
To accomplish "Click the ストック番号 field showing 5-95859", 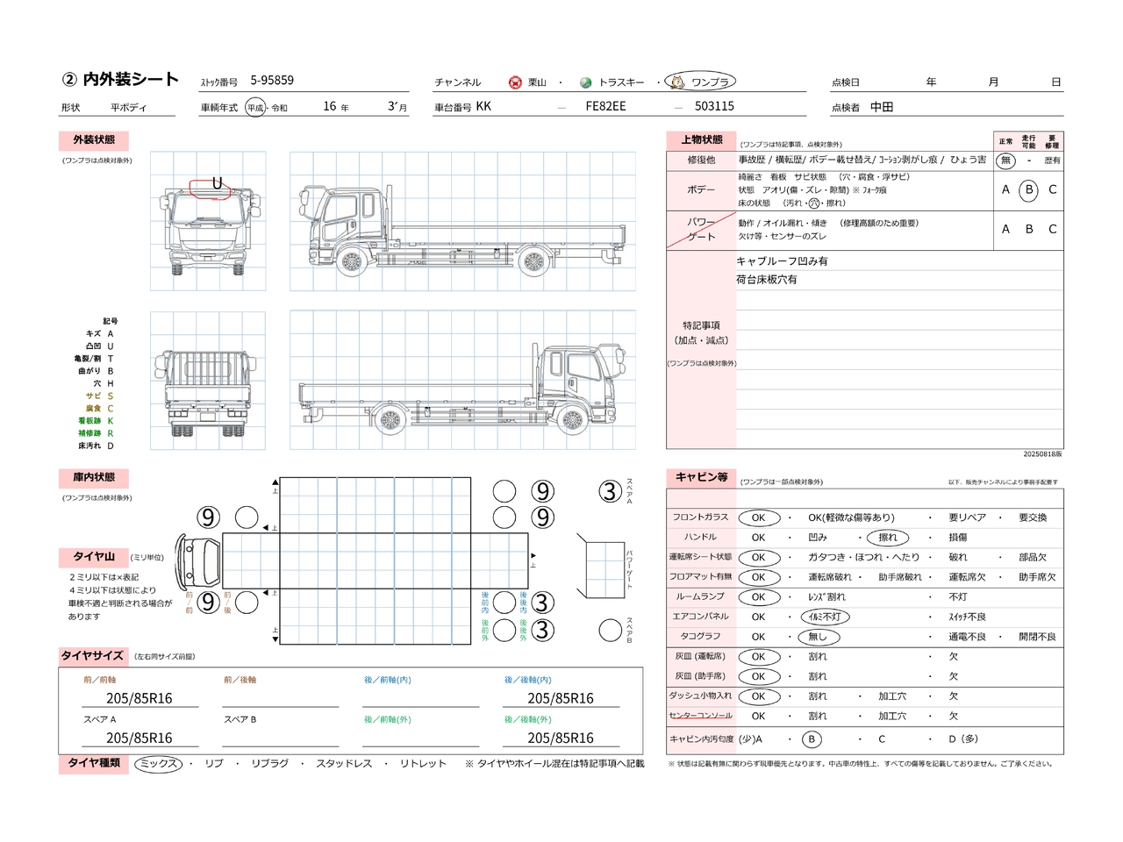I will [272, 81].
